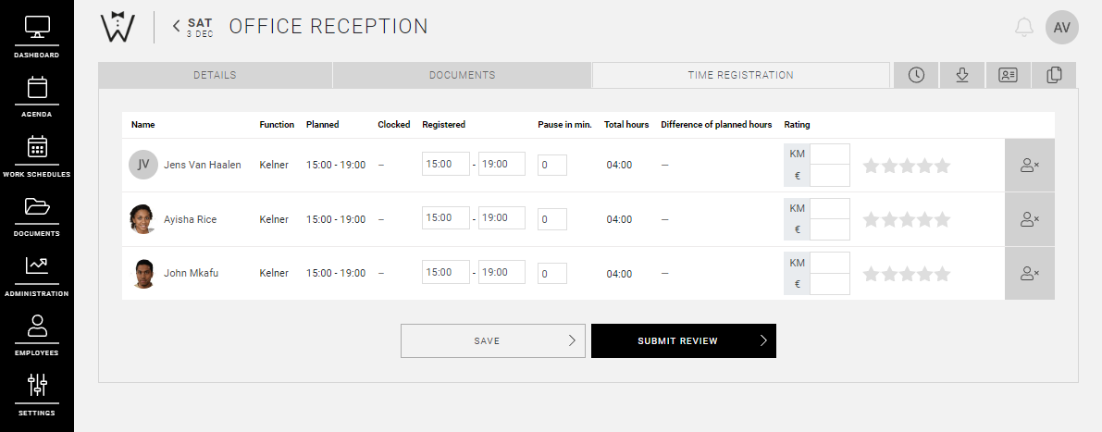1102x432 pixels.
Task: Go back using the chevron beside SAT
Action: [176, 27]
